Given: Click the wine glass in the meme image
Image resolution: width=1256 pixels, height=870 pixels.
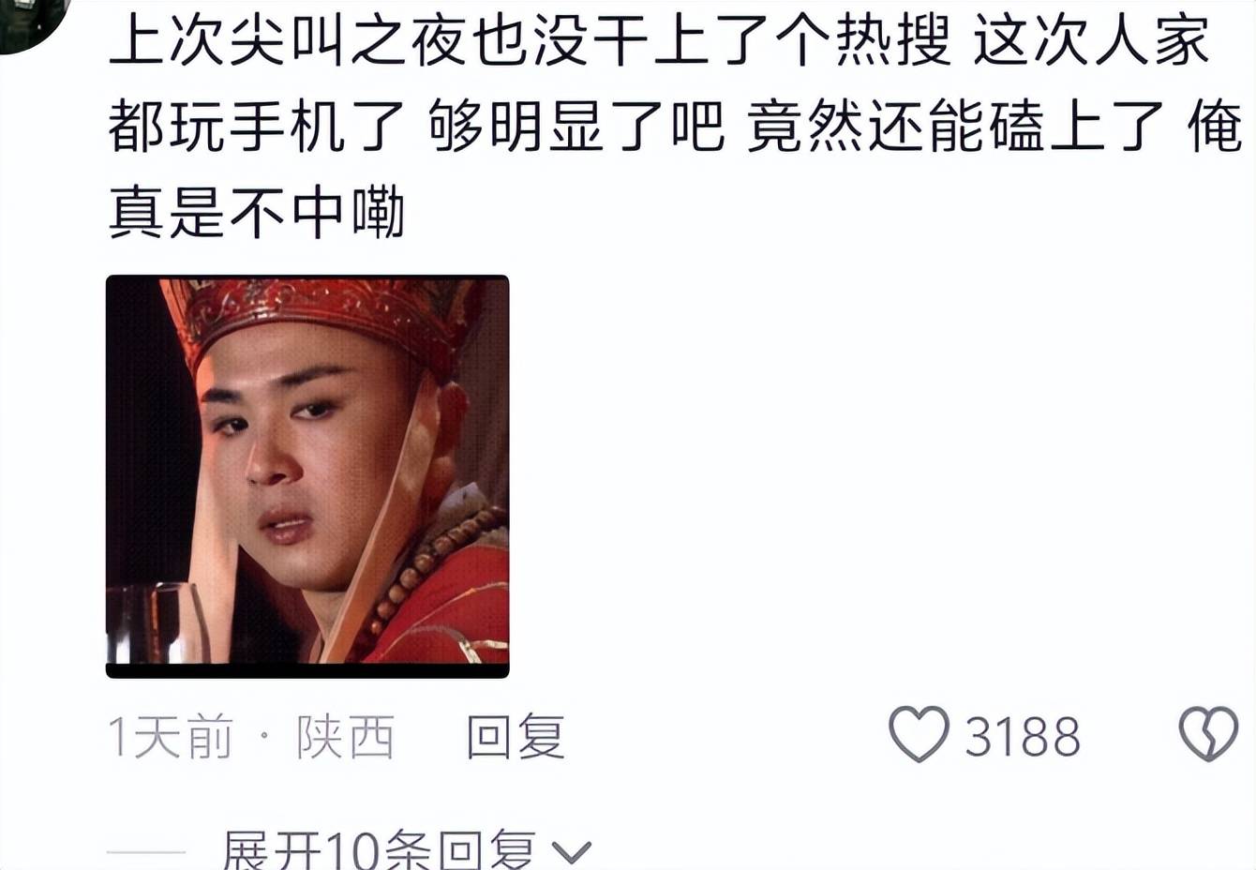Looking at the screenshot, I should (157, 622).
